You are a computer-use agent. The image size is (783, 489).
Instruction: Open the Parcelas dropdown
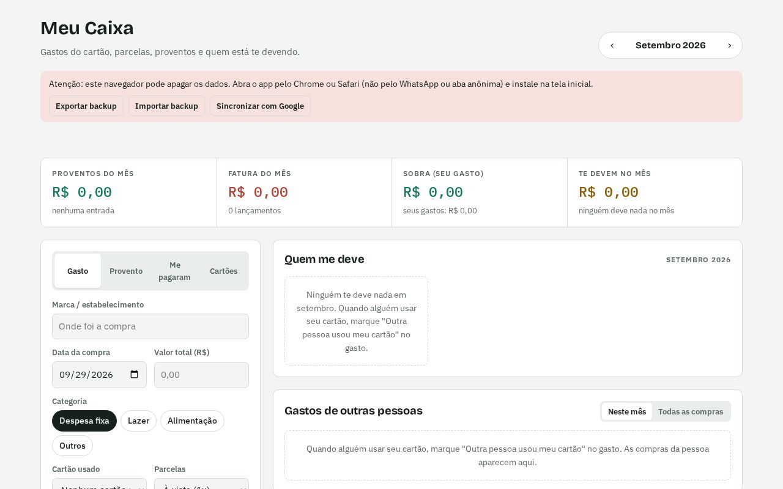201,484
